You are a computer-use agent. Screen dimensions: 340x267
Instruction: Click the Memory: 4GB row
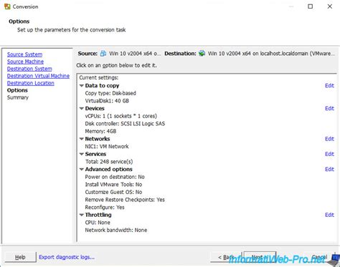(100, 131)
